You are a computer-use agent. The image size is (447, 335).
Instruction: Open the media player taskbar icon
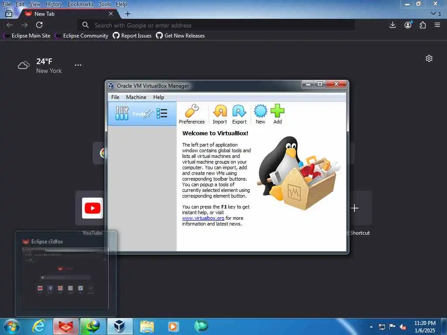click(173, 326)
